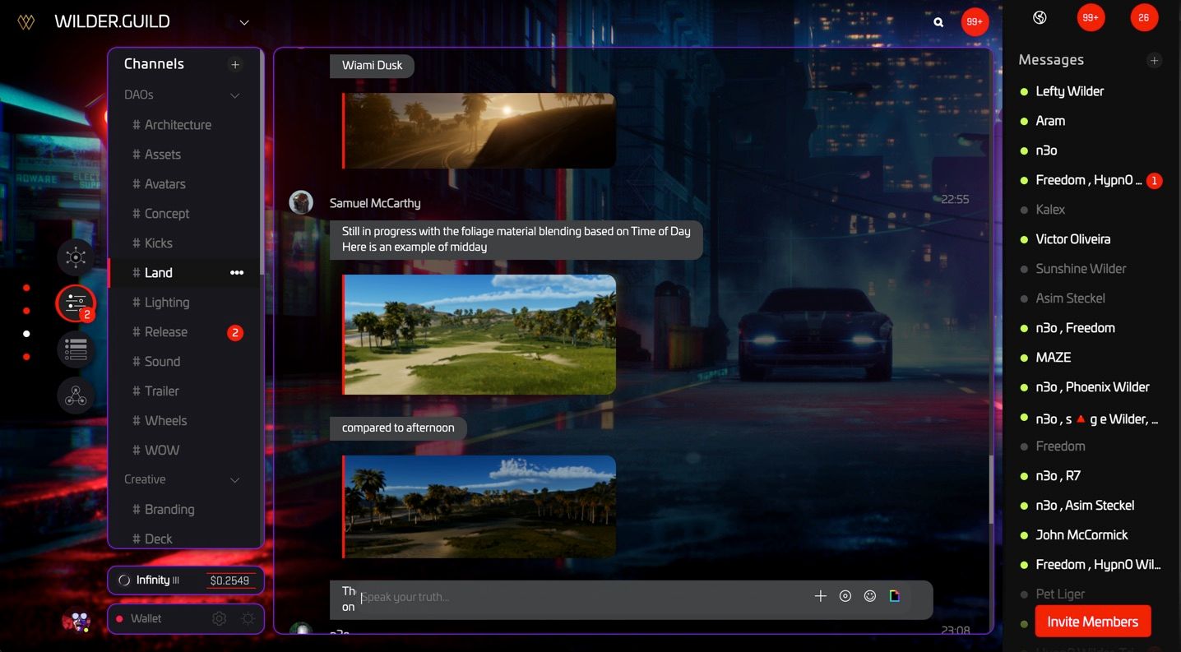Open the globe icon in the top right
The height and width of the screenshot is (652, 1181).
[1040, 17]
